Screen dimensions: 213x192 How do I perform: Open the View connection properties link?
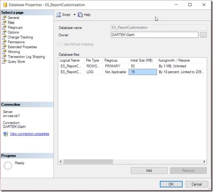30,134
